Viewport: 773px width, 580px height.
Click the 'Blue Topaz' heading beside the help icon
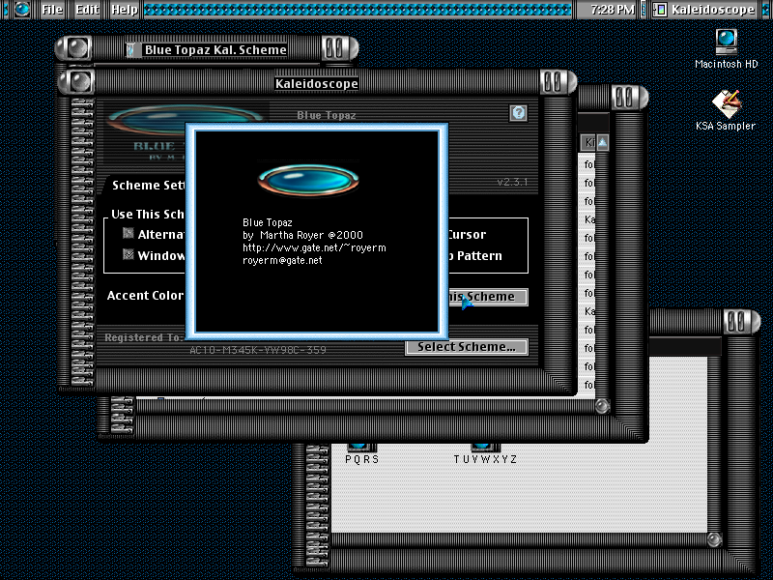(327, 115)
